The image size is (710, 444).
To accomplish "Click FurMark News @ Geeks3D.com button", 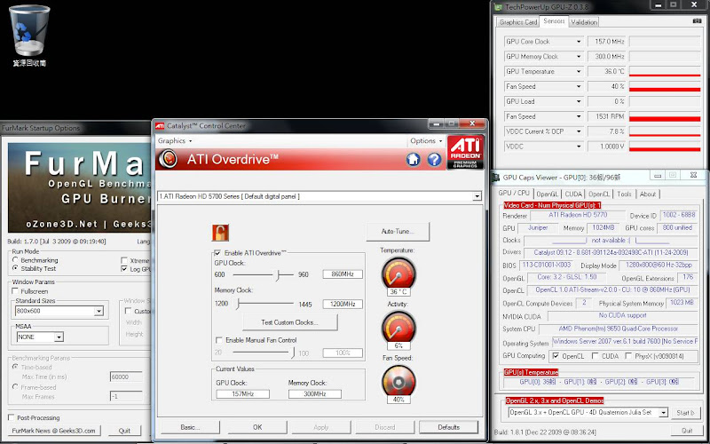I will [54, 431].
